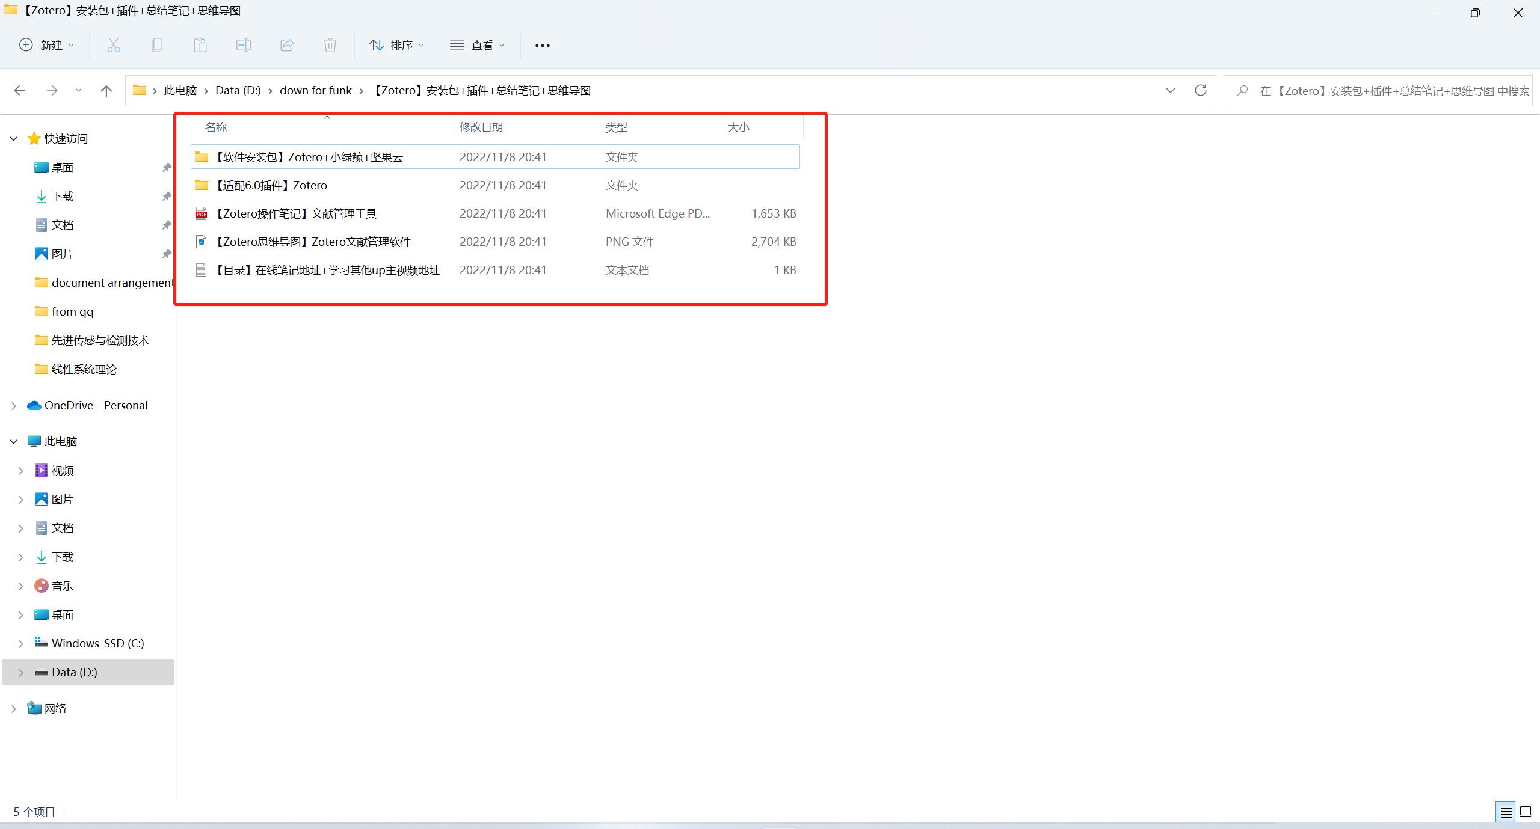
Task: Refresh the current folder view
Action: coord(1201,90)
